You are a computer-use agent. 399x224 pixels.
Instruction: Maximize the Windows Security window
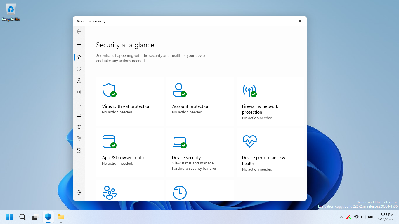287,21
